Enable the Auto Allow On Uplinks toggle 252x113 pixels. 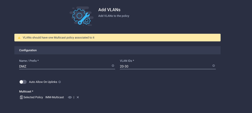tap(23, 82)
